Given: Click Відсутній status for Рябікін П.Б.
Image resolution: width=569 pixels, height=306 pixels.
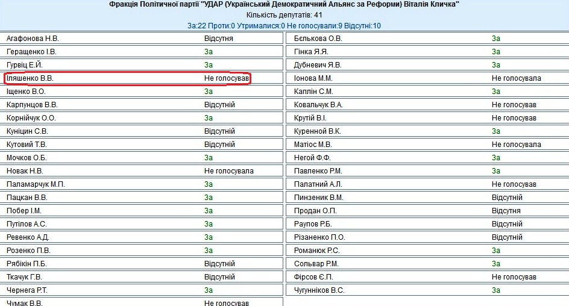Looking at the screenshot, I should click(219, 264).
